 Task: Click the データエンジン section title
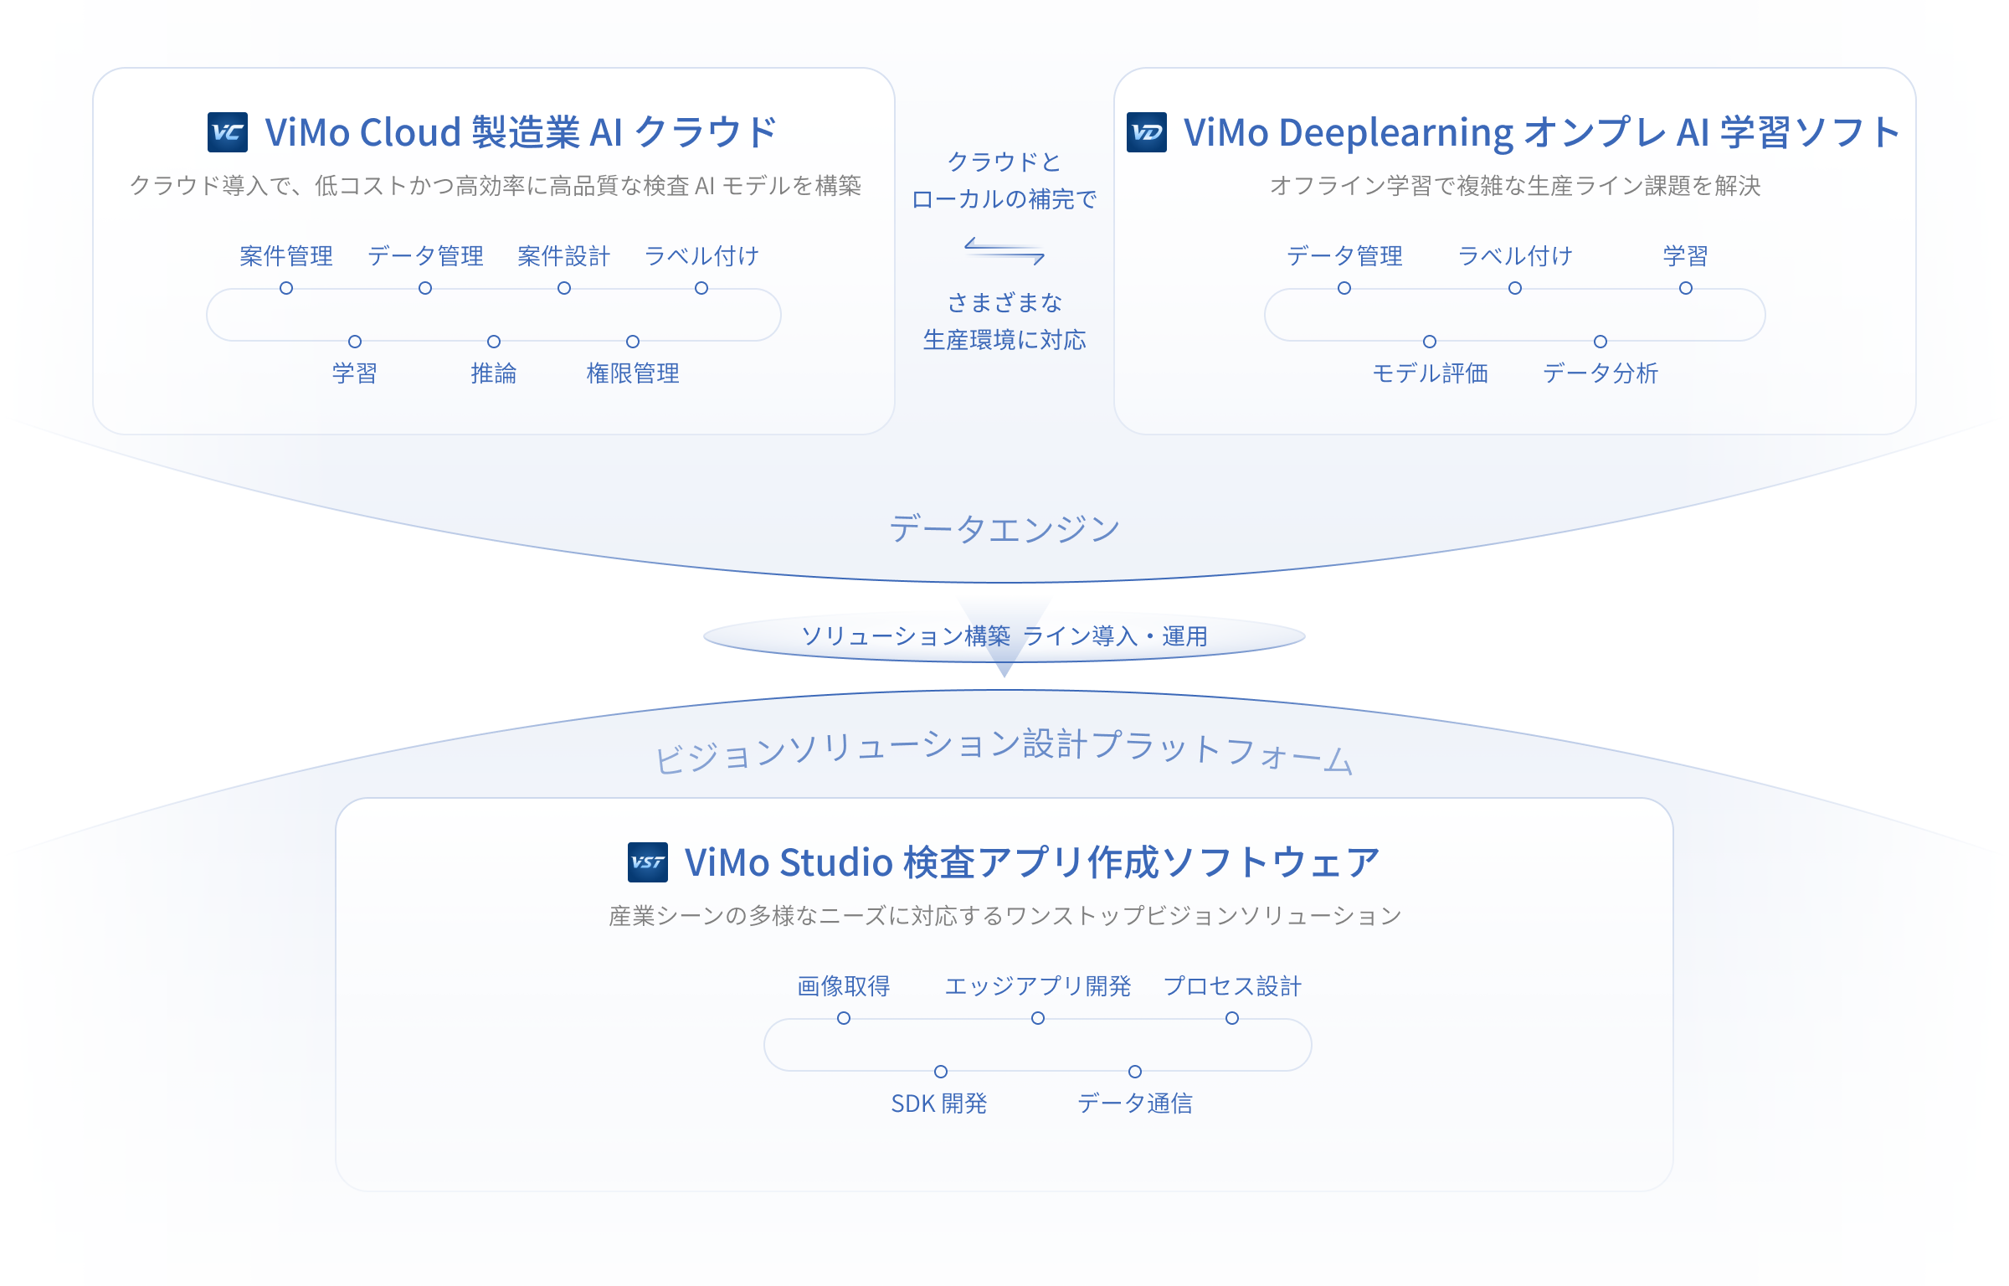(1004, 528)
